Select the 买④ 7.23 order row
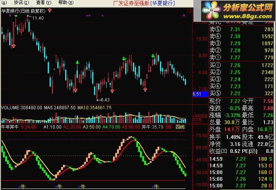The image size is (276, 190). [x=241, y=86]
